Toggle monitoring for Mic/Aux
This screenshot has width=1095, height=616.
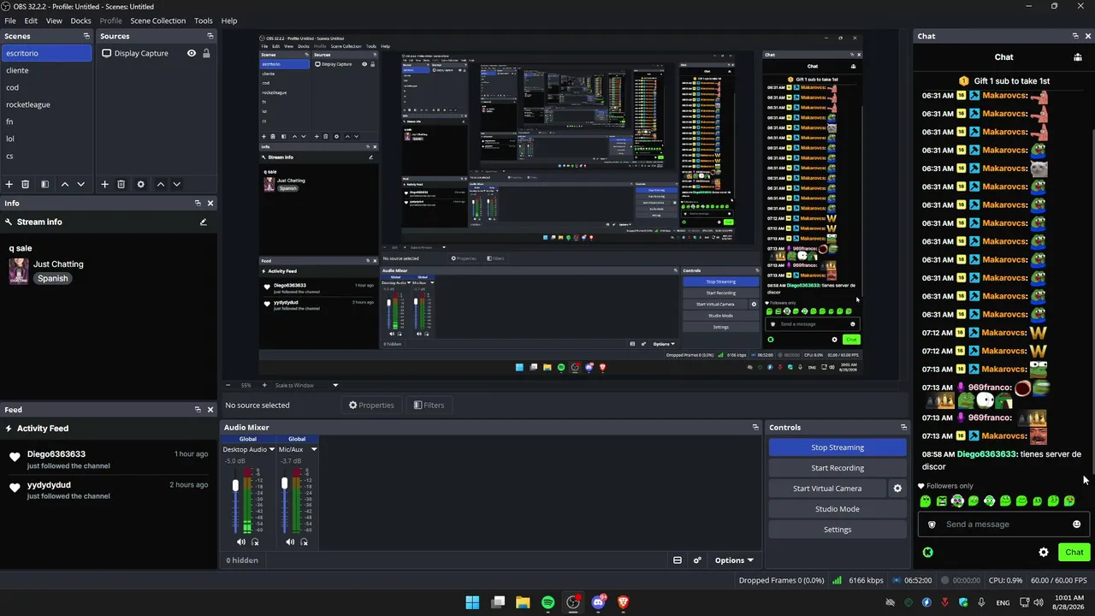coord(305,542)
